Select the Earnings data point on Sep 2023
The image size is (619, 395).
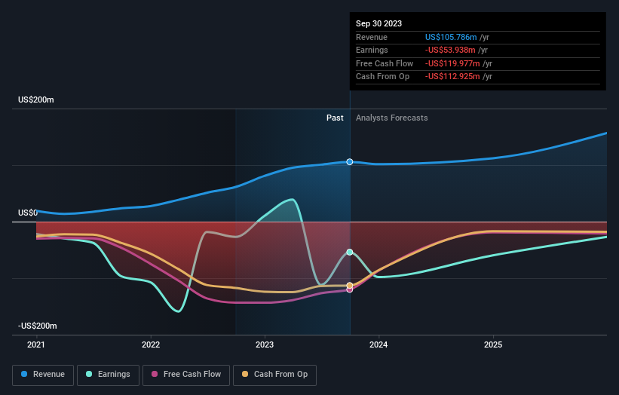350,253
